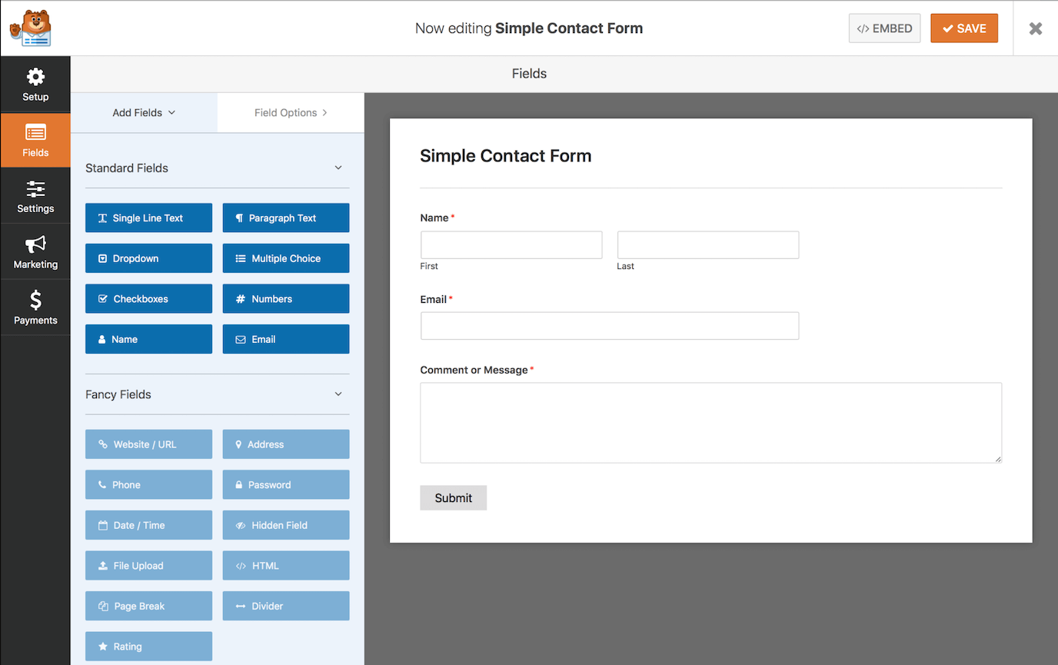The image size is (1058, 665).
Task: Add a Page Break field
Action: [148, 605]
